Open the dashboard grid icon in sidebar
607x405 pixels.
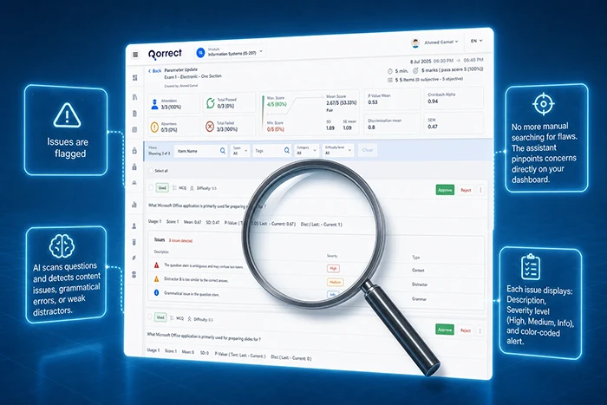tap(135, 78)
